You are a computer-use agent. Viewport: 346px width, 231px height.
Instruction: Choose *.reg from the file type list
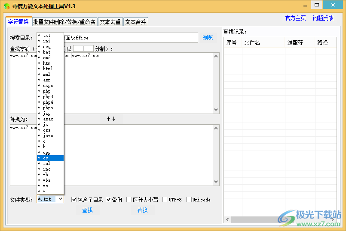point(50,46)
